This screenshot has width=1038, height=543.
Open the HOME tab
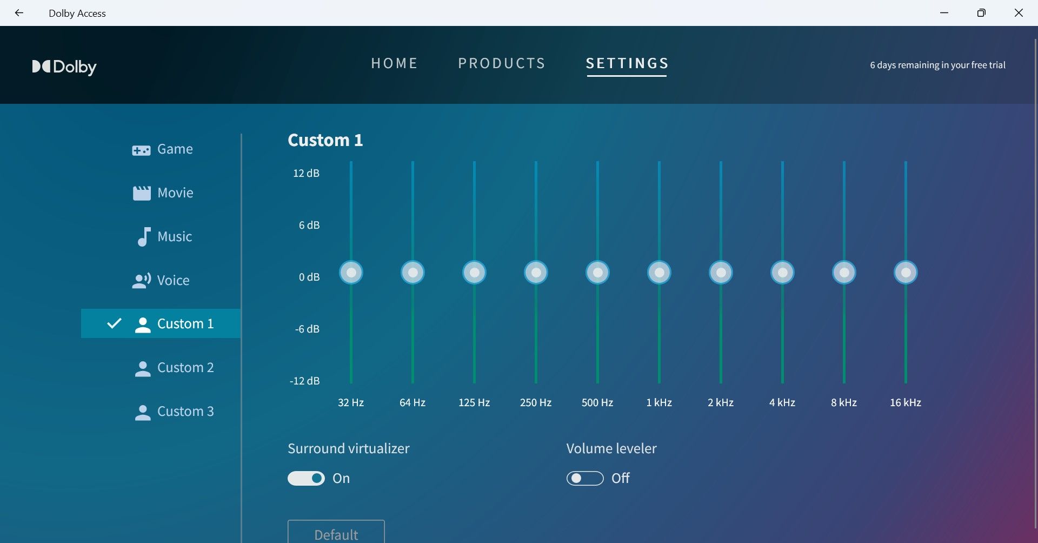point(395,64)
